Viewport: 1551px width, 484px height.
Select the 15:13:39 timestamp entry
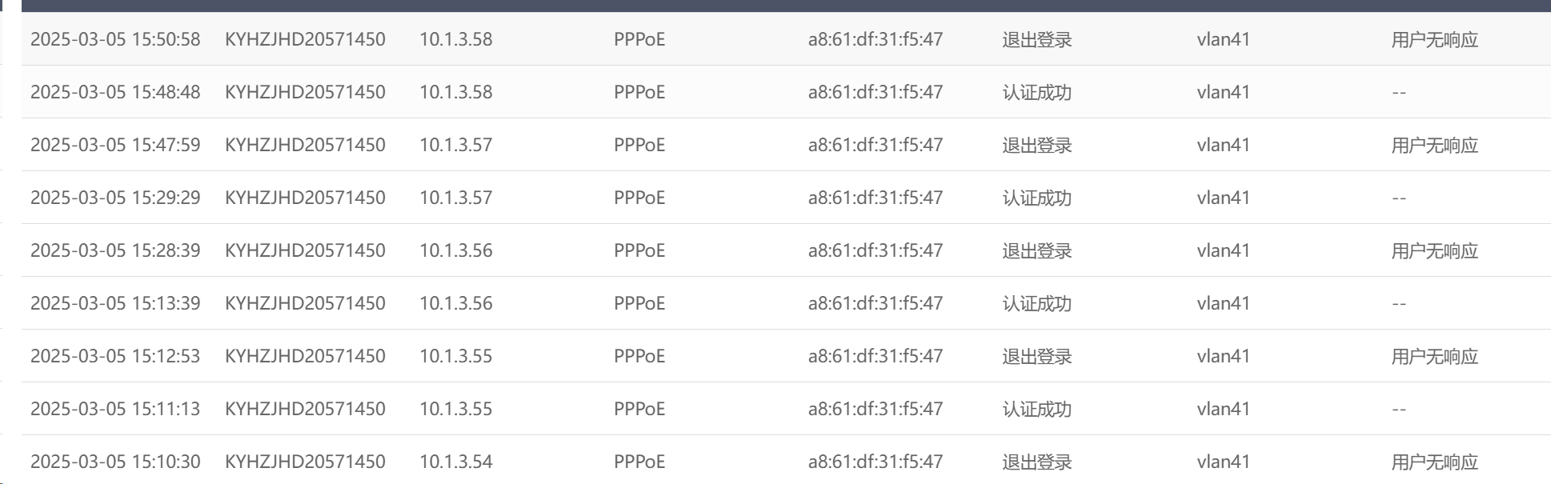[115, 303]
